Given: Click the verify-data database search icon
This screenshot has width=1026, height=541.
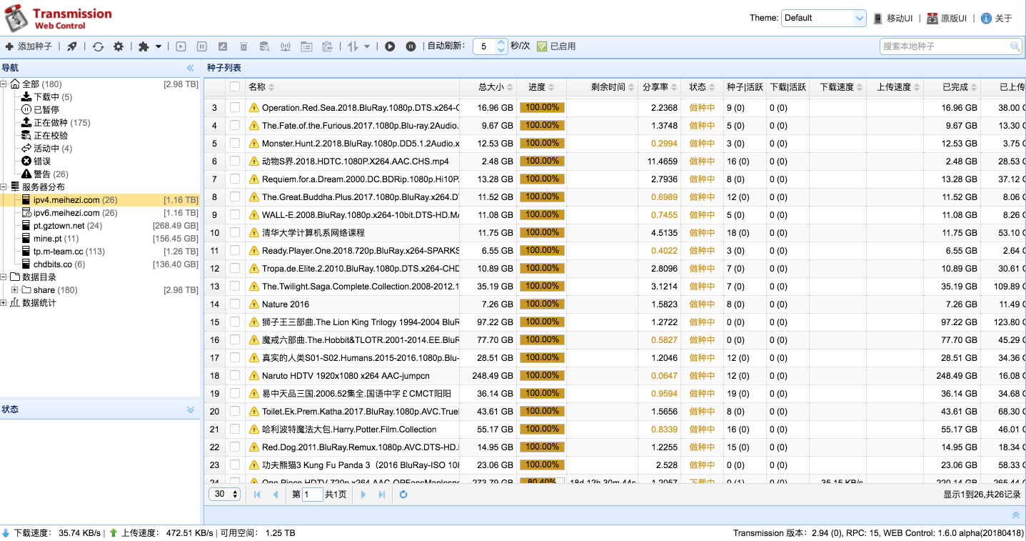Looking at the screenshot, I should pyautogui.click(x=264, y=46).
